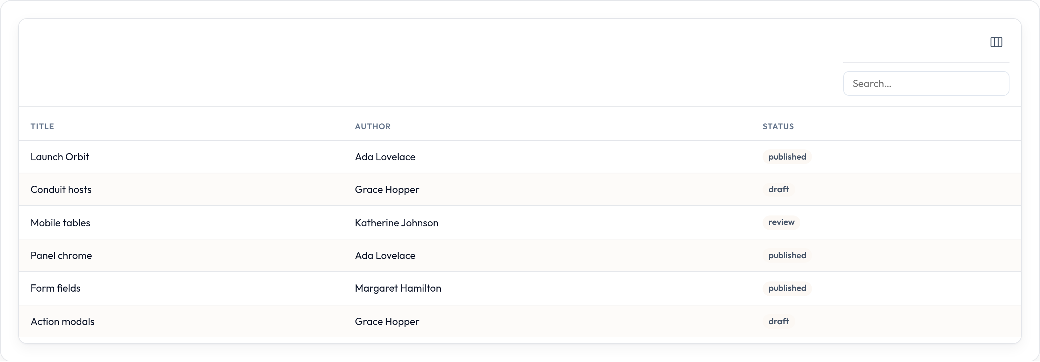Viewport: 1040px width, 362px height.
Task: Select the Title column header
Action: [42, 126]
